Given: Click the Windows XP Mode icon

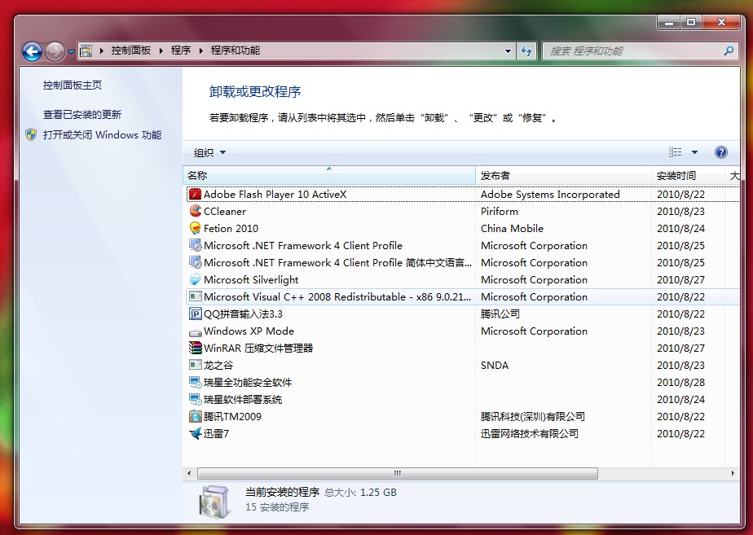Looking at the screenshot, I should (195, 331).
